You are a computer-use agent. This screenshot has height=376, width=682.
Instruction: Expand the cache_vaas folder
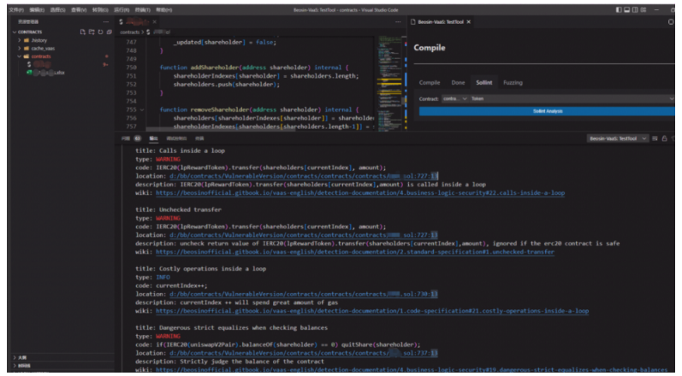coord(19,48)
